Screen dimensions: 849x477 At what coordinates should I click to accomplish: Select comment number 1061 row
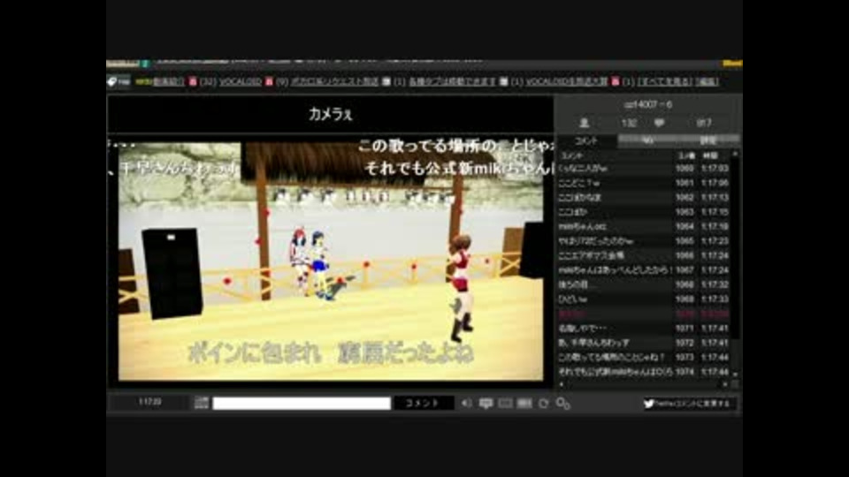point(644,184)
